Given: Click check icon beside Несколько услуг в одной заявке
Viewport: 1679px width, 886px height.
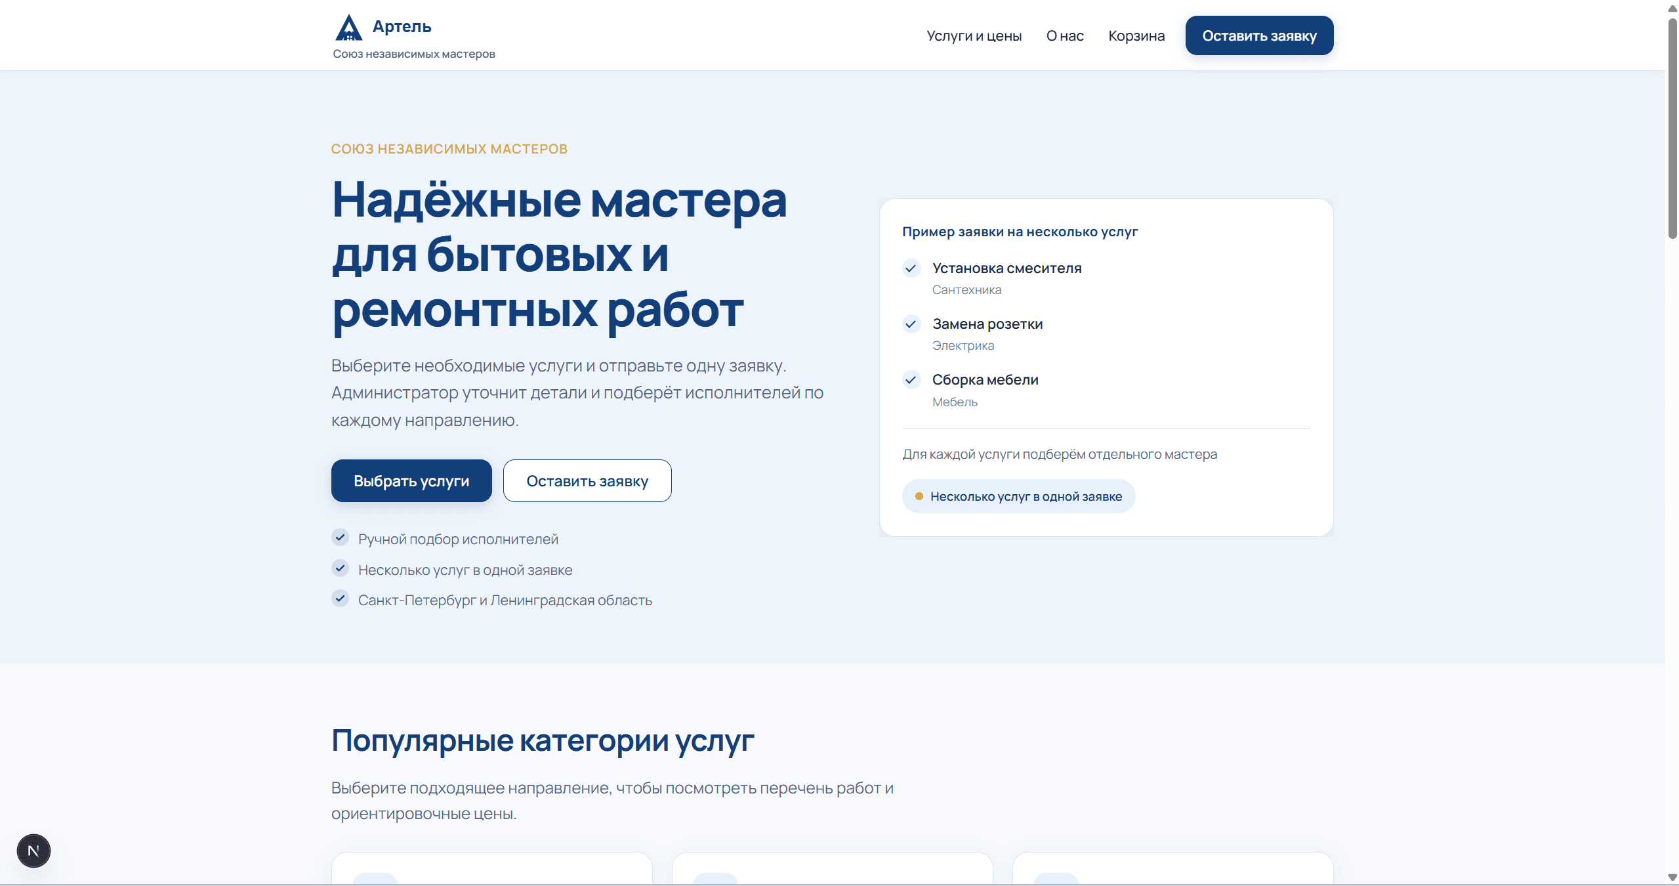Looking at the screenshot, I should coord(340,568).
